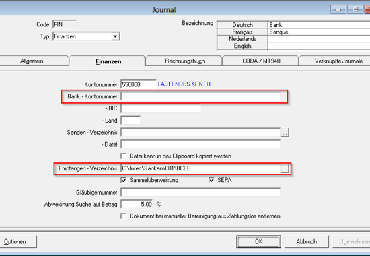Browse for the Senden - Verzeichnis folder
The height and width of the screenshot is (256, 370).
[285, 133]
